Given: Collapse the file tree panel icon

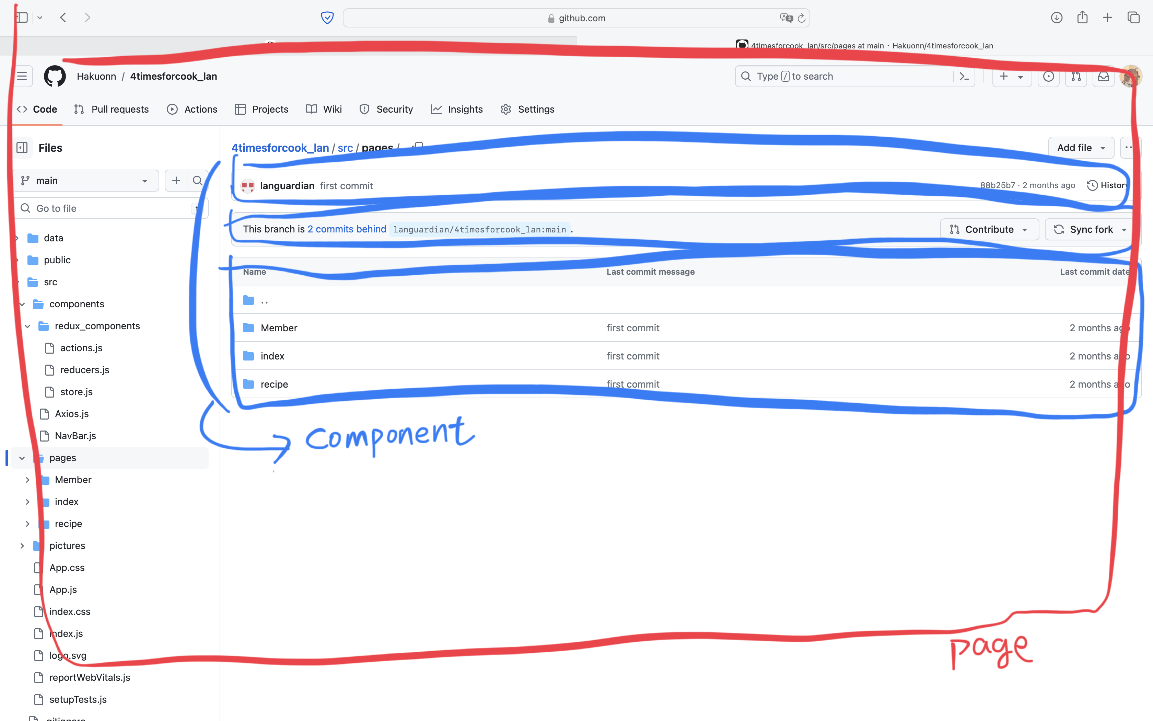Looking at the screenshot, I should click(22, 148).
